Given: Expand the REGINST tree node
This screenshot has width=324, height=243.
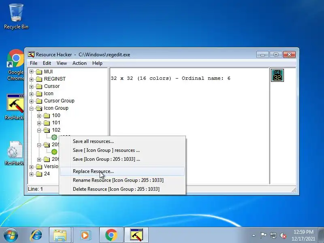Looking at the screenshot, I should tap(31, 79).
